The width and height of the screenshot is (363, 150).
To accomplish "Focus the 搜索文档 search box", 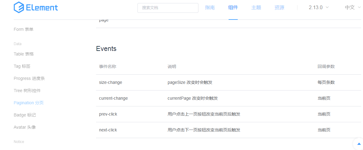I will point(168,8).
